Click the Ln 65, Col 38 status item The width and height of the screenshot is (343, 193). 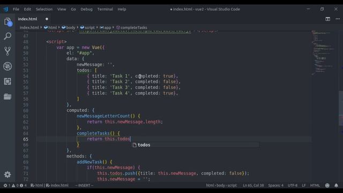click(x=253, y=185)
